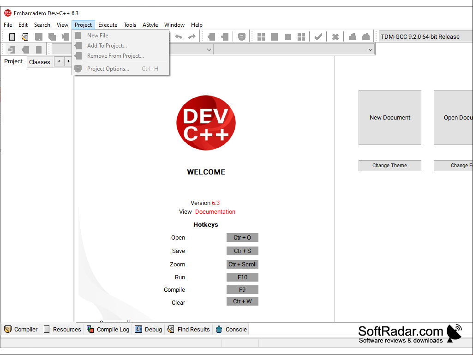This screenshot has width=473, height=355.
Task: Open the Execute menu
Action: tap(108, 25)
